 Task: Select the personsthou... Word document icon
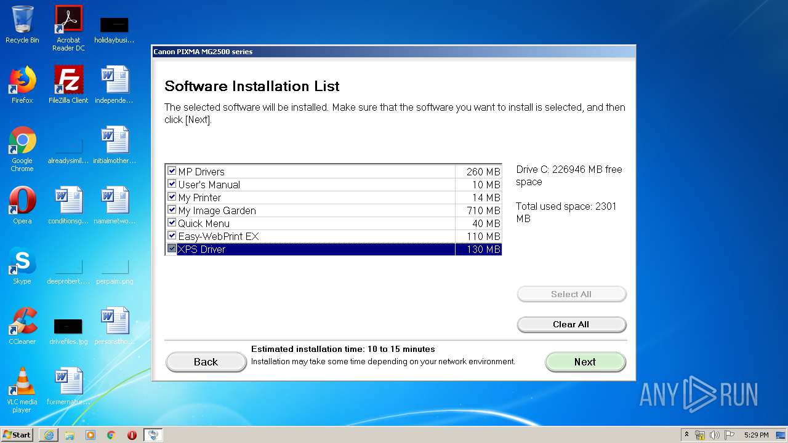click(115, 326)
